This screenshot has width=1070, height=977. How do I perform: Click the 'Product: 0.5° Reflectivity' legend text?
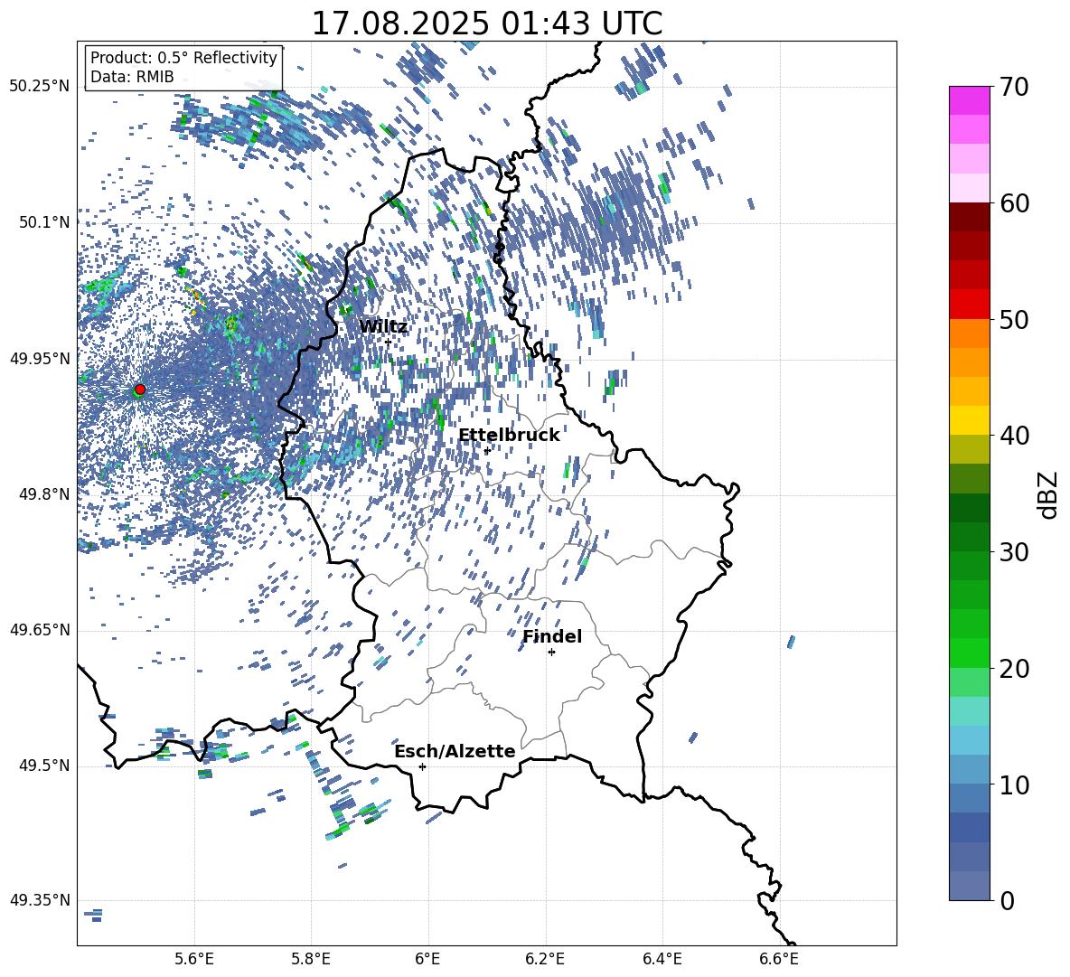(183, 58)
